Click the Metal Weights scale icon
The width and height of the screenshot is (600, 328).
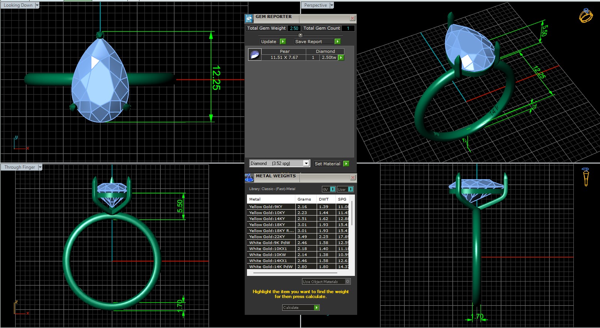tap(249, 178)
